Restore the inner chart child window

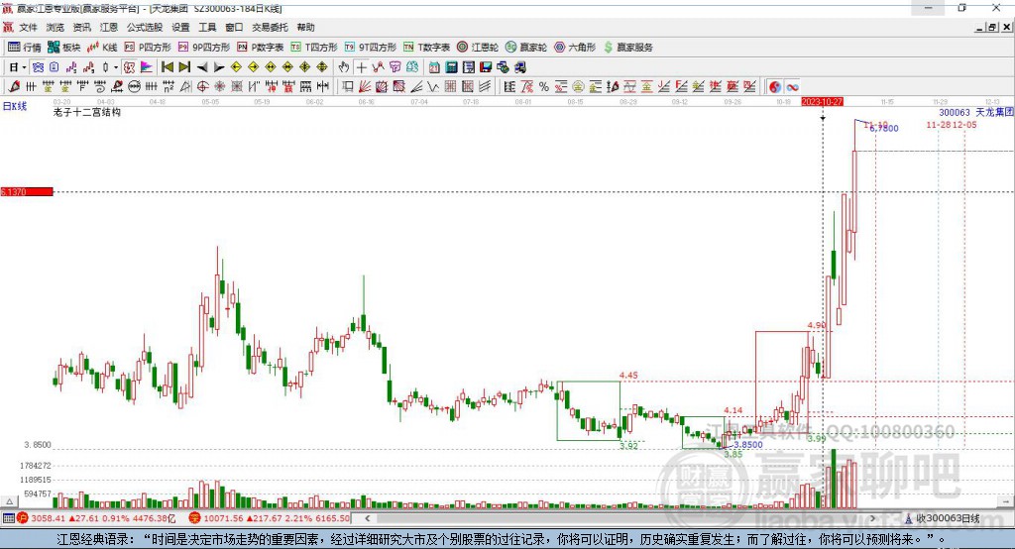pyautogui.click(x=991, y=27)
